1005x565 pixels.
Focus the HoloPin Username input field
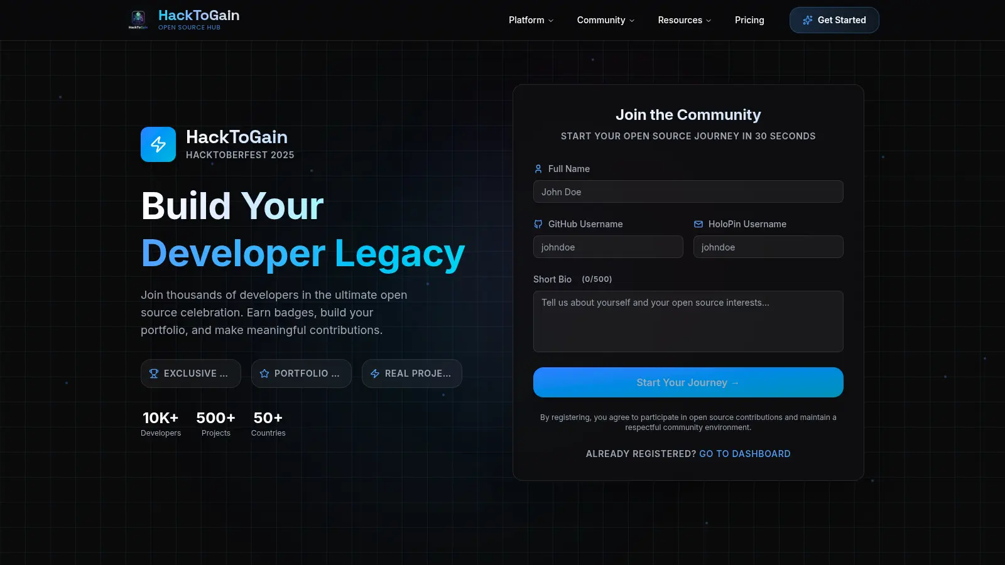(768, 247)
